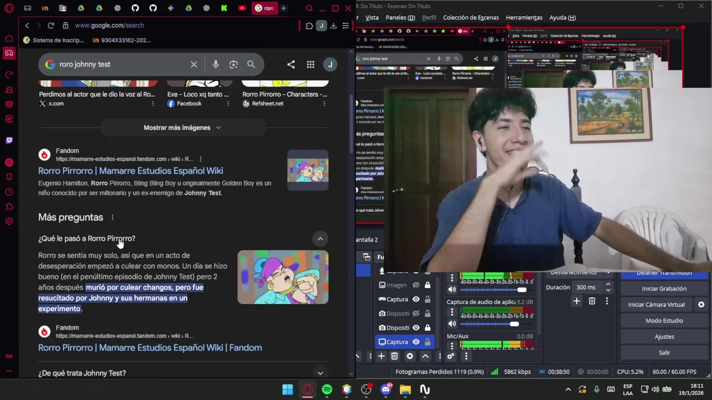Open the Opera menu logo
The image size is (712, 400).
click(x=9, y=8)
